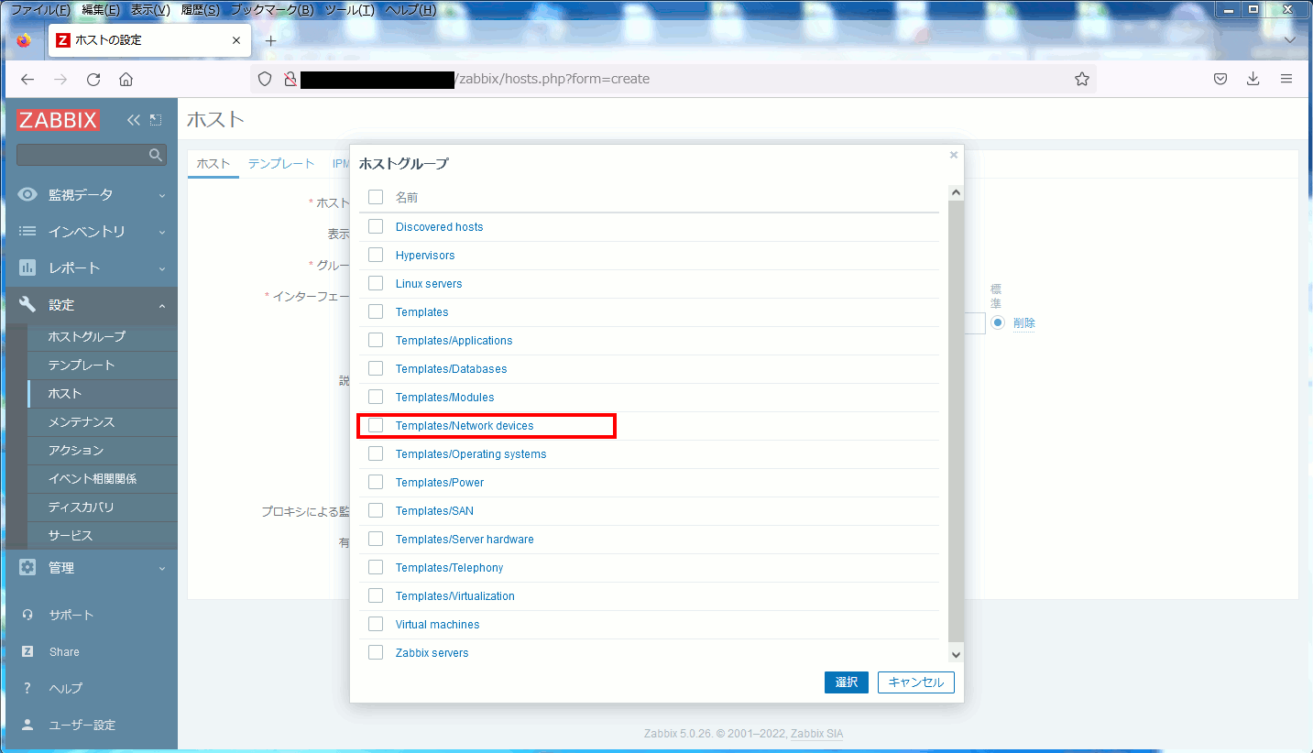Check the Zabbix servers checkbox
The image size is (1313, 753).
tap(376, 652)
